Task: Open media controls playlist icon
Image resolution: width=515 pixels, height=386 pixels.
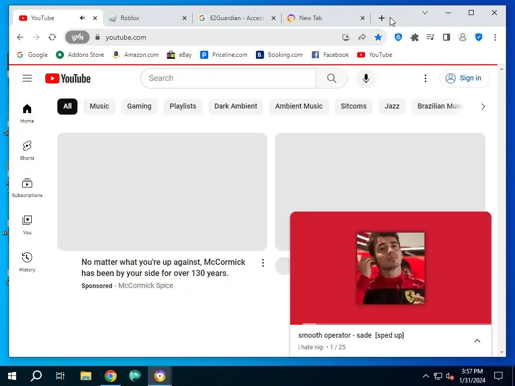Action: pyautogui.click(x=431, y=37)
